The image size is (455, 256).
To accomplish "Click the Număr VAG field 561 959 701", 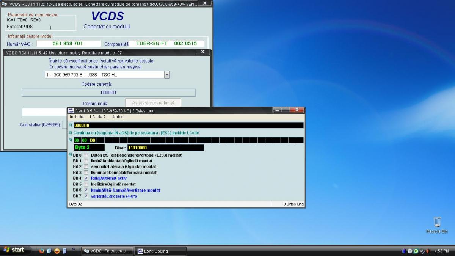I will (x=69, y=44).
